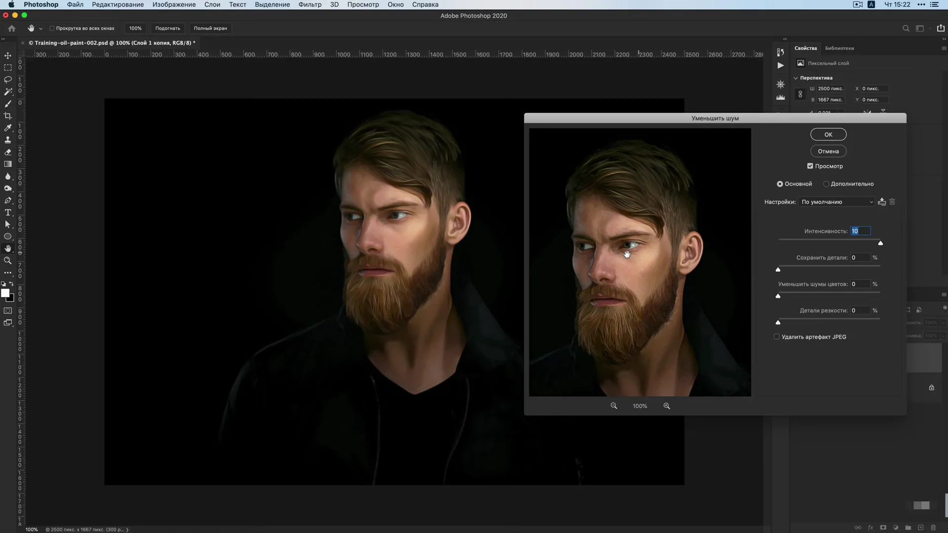The height and width of the screenshot is (533, 948).
Task: Click the Home icon in options bar
Action: pyautogui.click(x=12, y=28)
